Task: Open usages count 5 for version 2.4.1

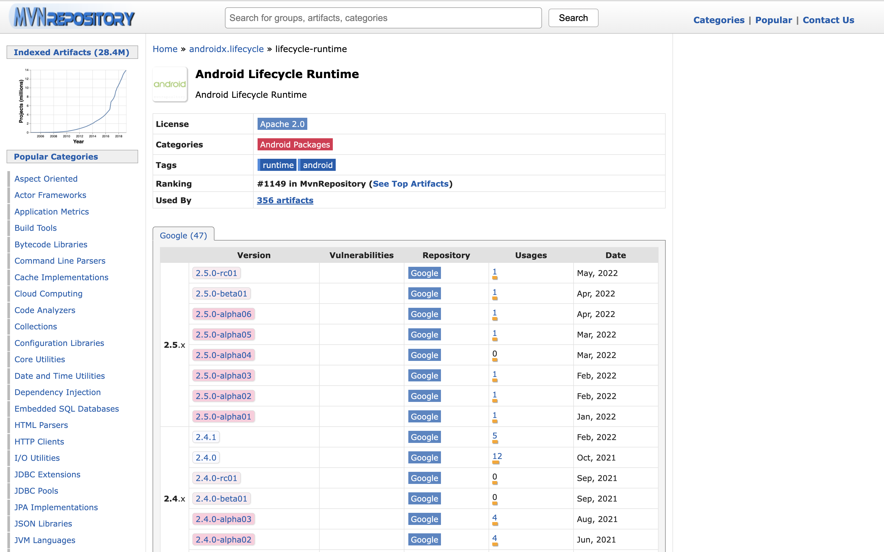Action: (495, 436)
